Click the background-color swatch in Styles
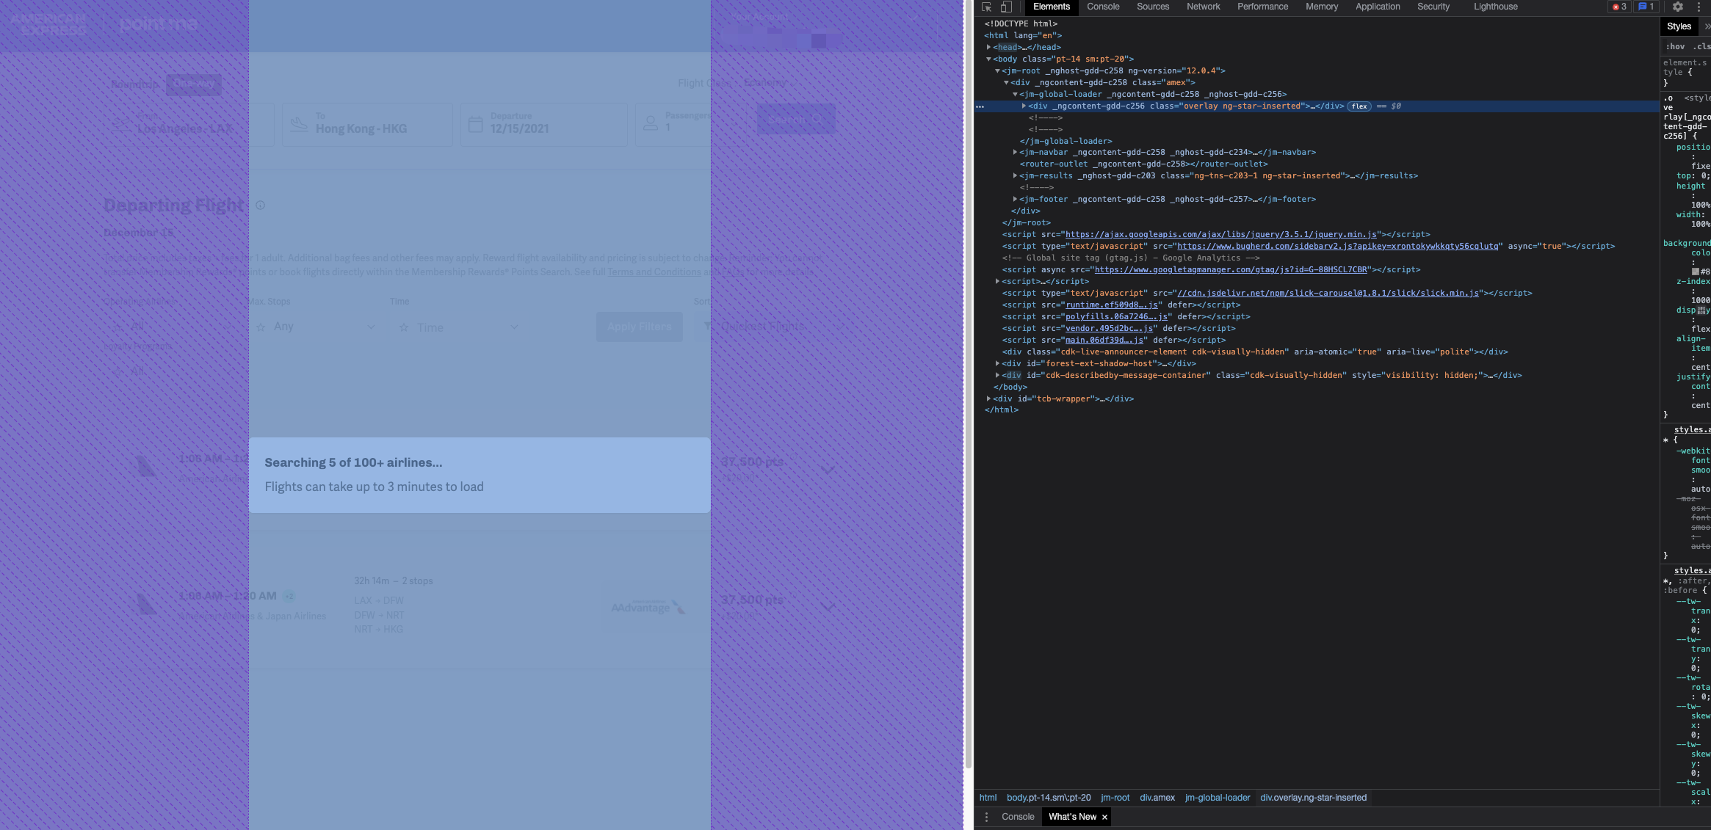The image size is (1711, 830). tap(1696, 272)
